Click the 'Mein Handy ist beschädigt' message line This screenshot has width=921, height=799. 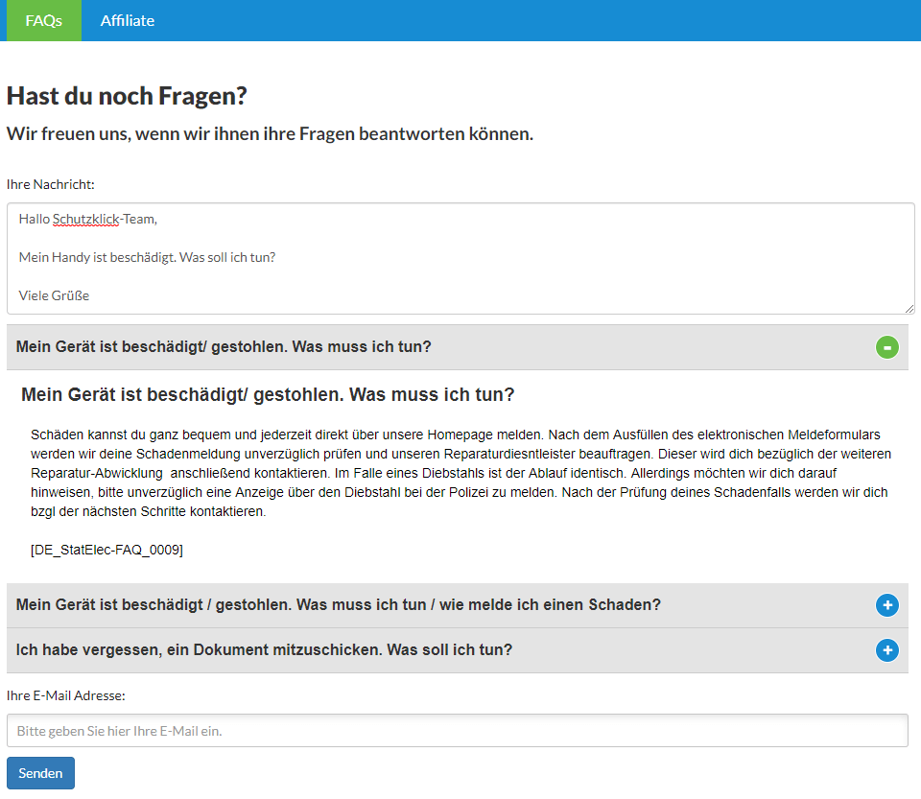147,258
